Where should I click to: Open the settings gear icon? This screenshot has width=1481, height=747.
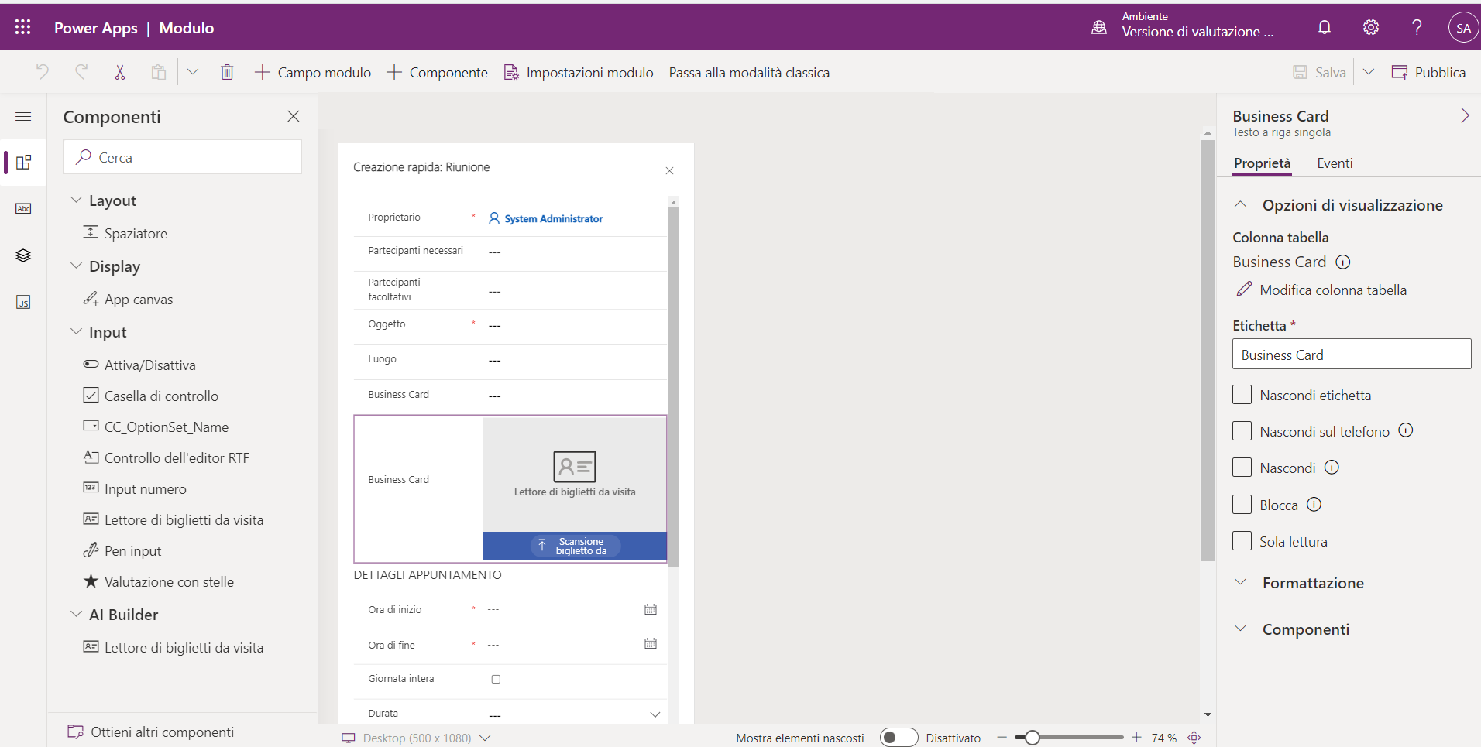1371,28
